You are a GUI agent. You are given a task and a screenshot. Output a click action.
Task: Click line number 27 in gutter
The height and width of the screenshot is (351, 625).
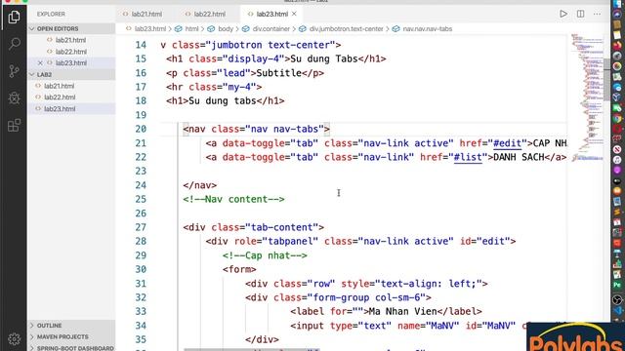(x=141, y=227)
